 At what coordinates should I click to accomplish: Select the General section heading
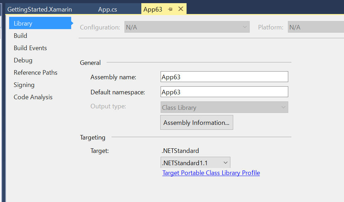pos(90,63)
